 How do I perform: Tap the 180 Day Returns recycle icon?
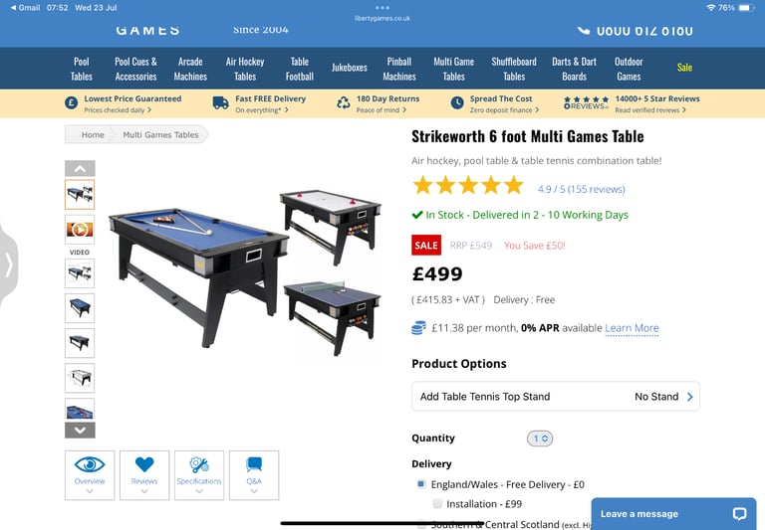344,102
